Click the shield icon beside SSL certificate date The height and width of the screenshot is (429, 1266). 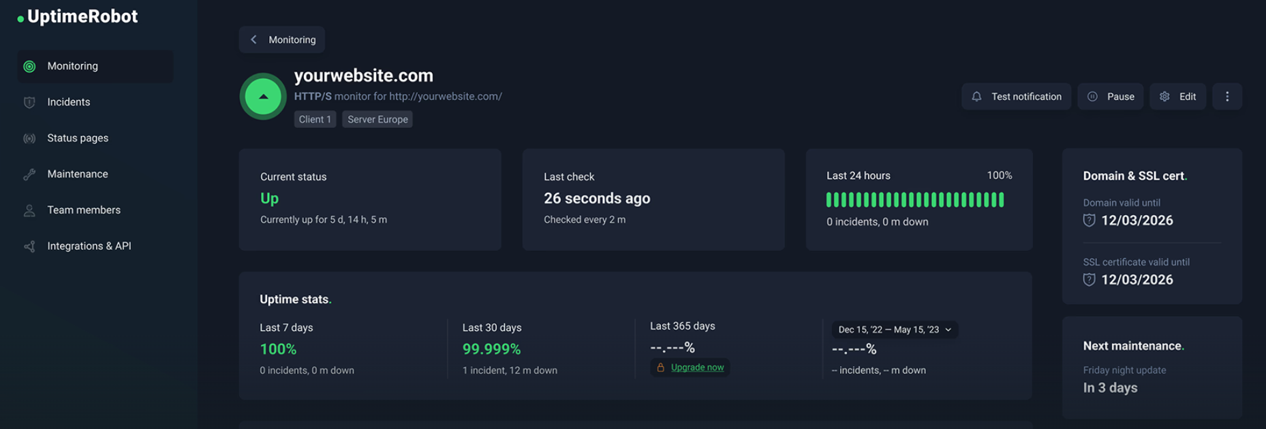coord(1089,279)
